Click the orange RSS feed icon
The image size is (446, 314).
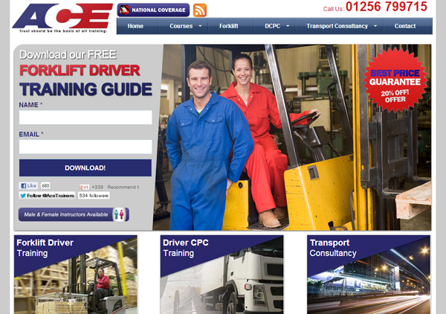coord(200,10)
